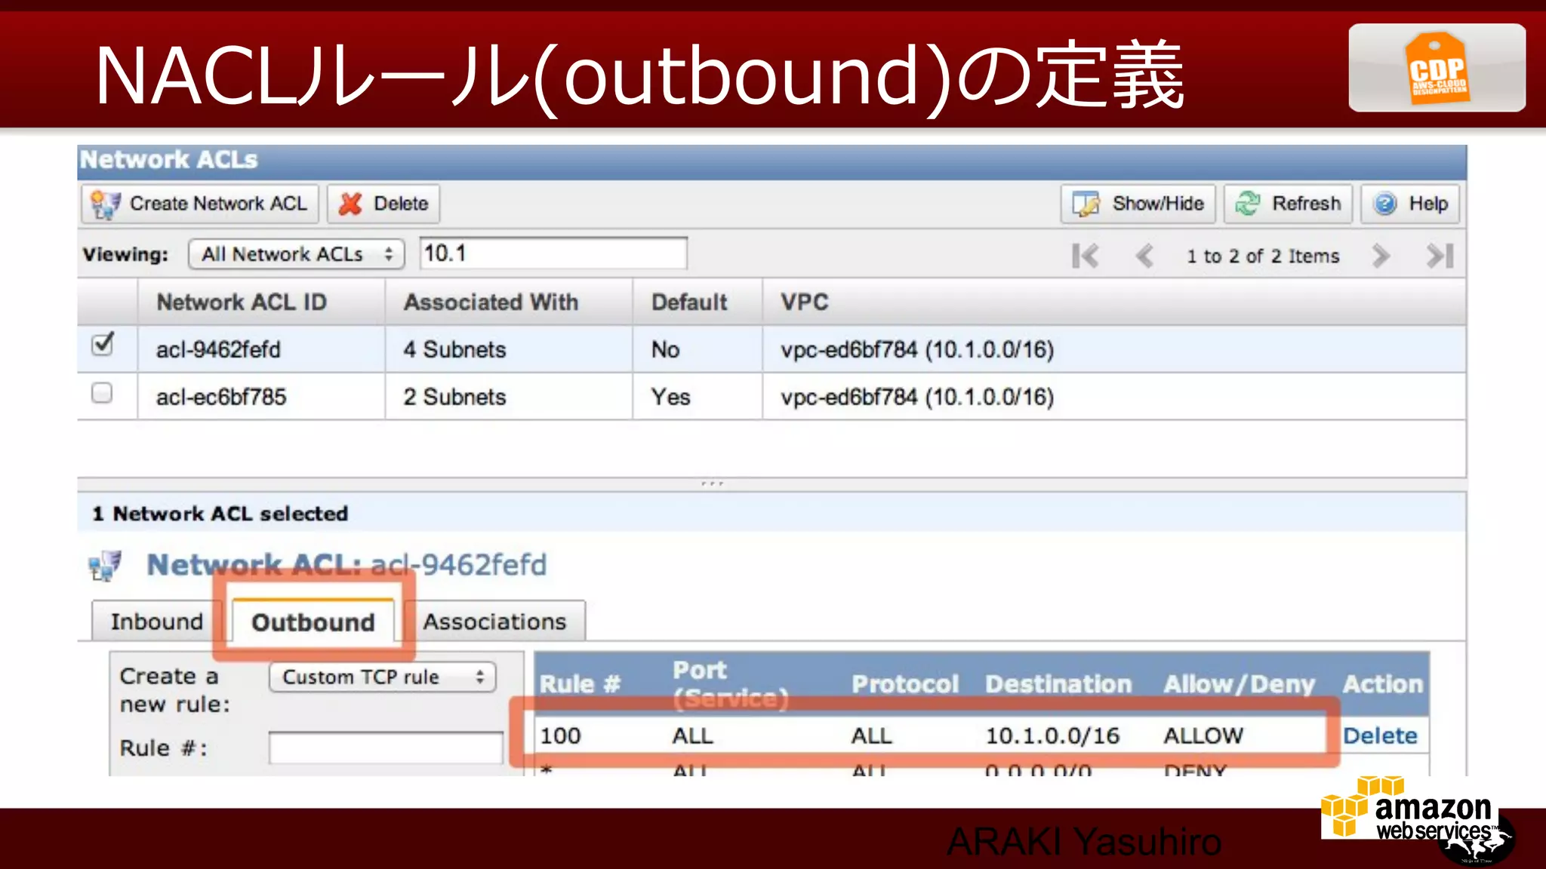Select the Outbound tab

[313, 622]
